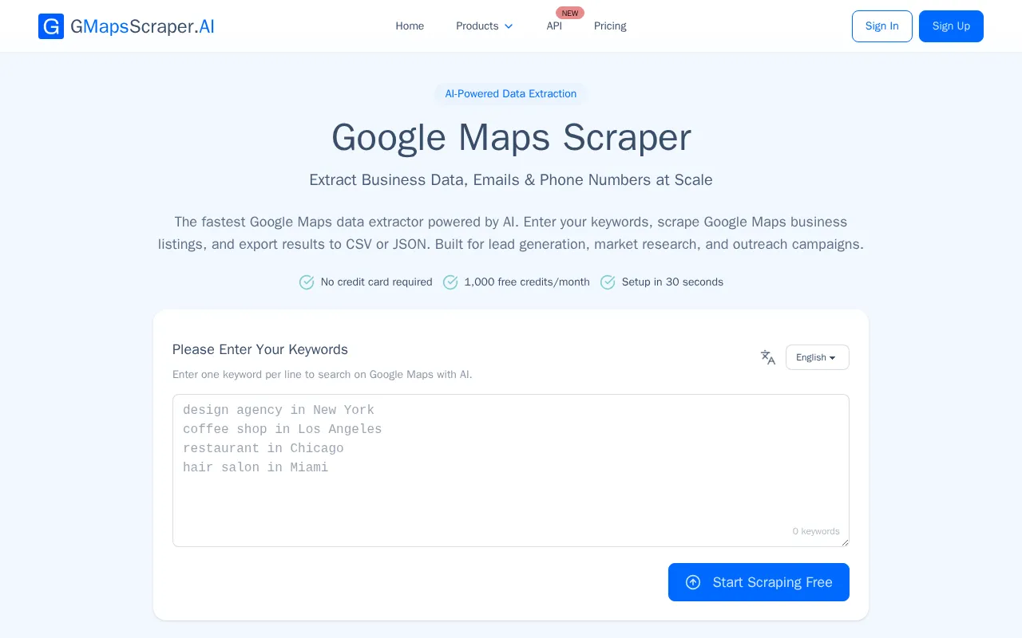Click the translate language icon
1022x638 pixels.
pos(768,357)
